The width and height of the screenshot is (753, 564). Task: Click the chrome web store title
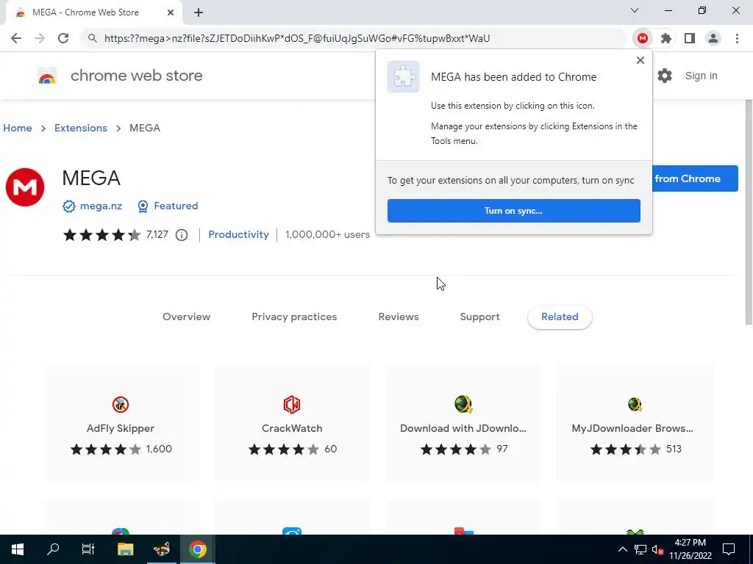(x=136, y=76)
